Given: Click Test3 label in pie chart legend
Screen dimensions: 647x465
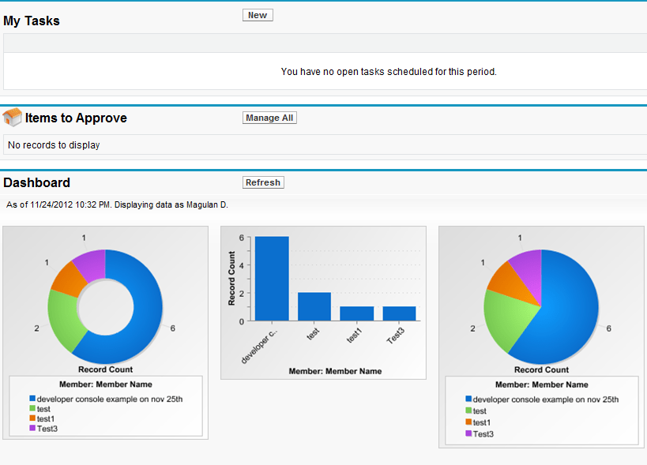Looking at the screenshot, I should 483,433.
